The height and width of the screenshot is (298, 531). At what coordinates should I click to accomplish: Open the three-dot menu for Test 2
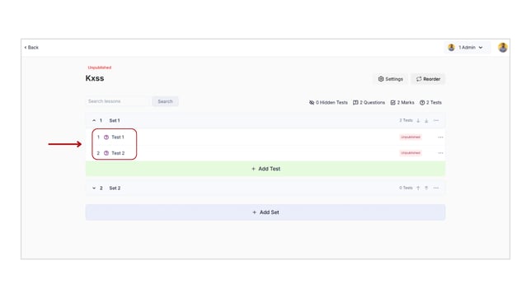pos(440,153)
